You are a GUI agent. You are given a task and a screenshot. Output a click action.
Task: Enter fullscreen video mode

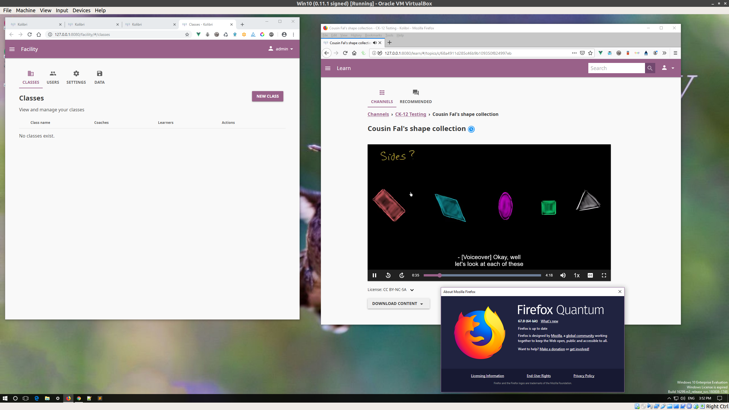(604, 275)
